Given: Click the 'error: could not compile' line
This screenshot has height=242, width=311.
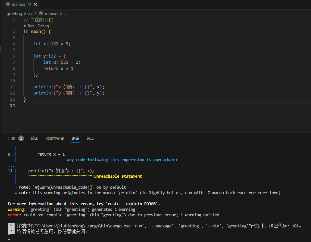Looking at the screenshot, I should point(113,215).
